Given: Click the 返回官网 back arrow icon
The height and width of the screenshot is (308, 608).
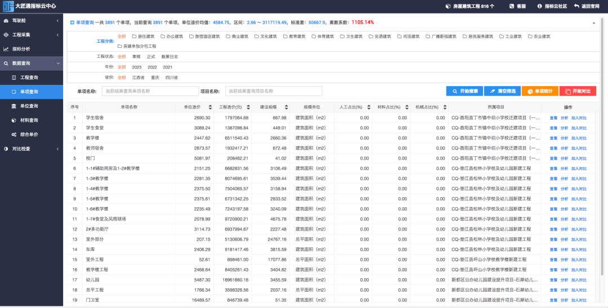Looking at the screenshot, I should [576, 6].
